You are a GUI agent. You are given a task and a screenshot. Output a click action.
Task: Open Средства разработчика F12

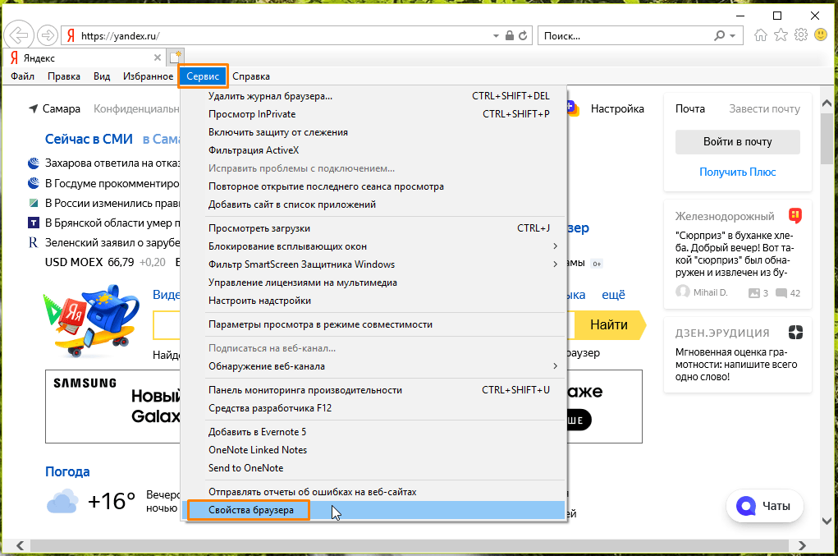tap(373, 408)
